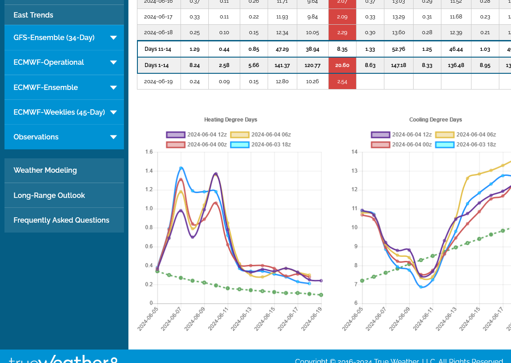511x363 pixels.
Task: Open the East Trends menu item
Action: 33,15
